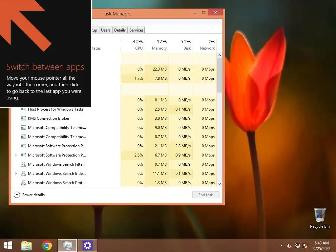Collapse view via Fewer details chevron
This screenshot has width=336, height=252.
(17, 195)
